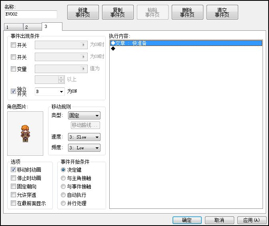Select the 与主角接触 trigger radio button

point(63,178)
